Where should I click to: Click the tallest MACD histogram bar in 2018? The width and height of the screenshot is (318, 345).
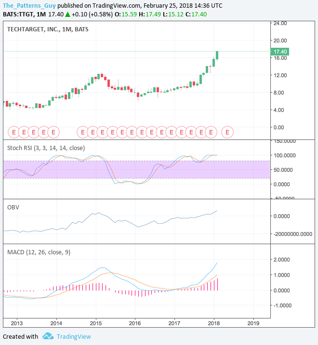point(218,284)
